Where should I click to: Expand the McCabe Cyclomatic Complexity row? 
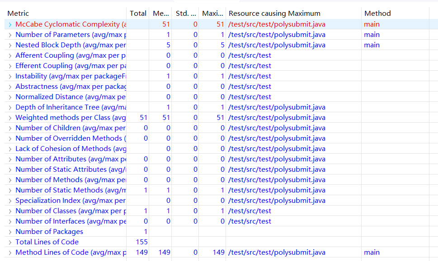coord(10,24)
